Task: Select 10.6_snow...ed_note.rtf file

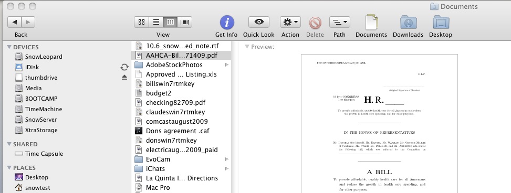Action: [182, 46]
